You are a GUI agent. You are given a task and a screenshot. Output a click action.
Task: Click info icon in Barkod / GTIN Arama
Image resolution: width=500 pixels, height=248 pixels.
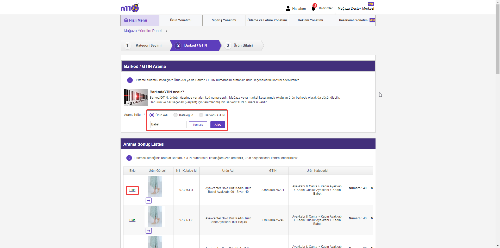(130, 80)
